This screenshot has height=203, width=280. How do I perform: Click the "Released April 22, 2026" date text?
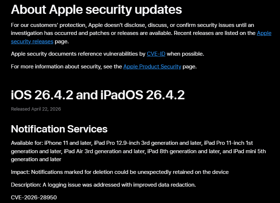click(x=36, y=109)
